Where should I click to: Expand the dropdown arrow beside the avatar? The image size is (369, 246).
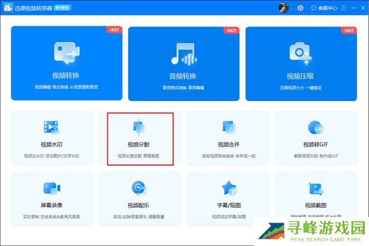pyautogui.click(x=292, y=8)
